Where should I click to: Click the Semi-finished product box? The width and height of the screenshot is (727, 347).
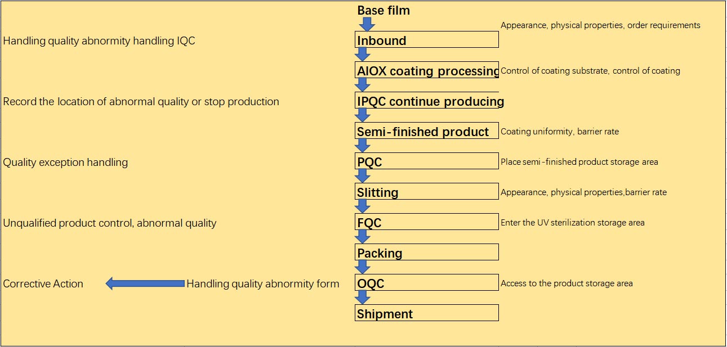[426, 131]
